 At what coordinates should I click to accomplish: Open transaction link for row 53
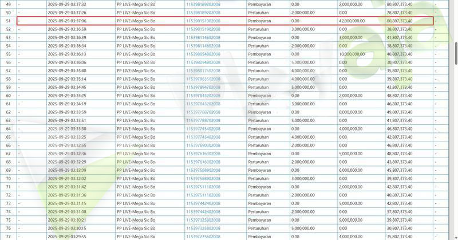[203, 37]
